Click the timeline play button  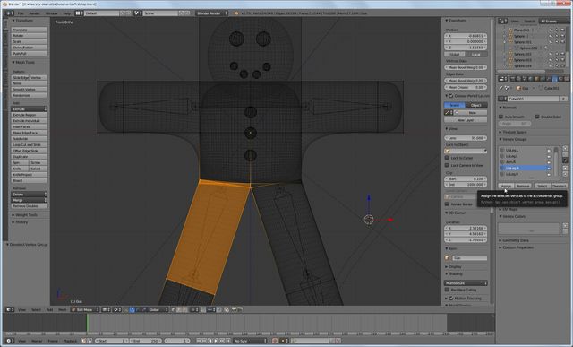216,341
